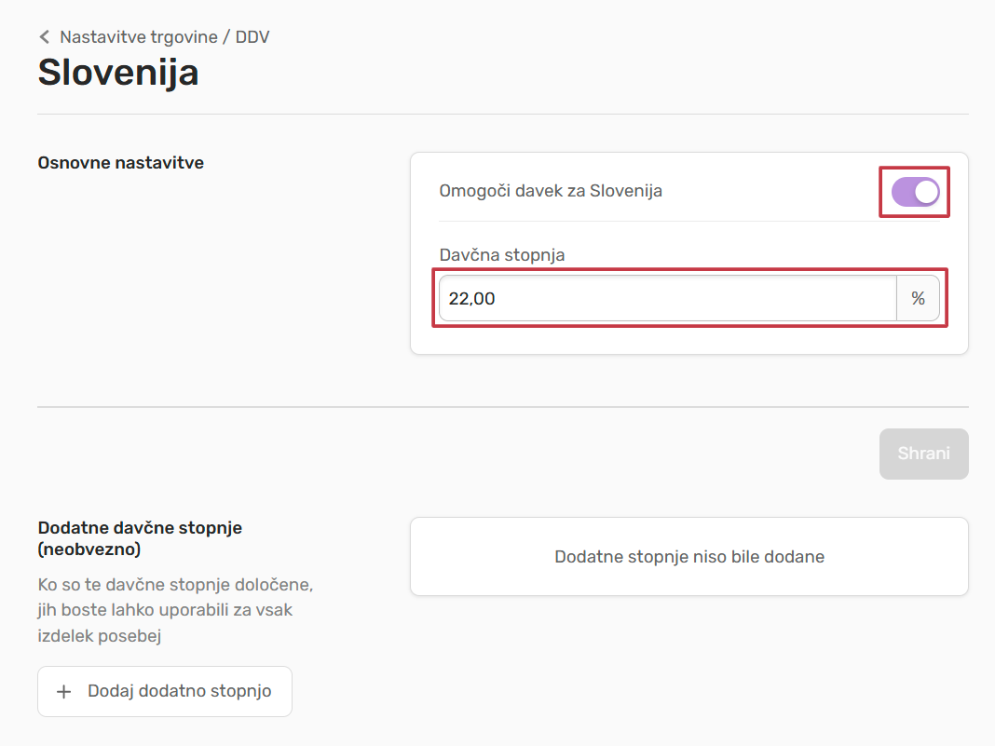This screenshot has height=746, width=995.
Task: Click the back chevron arrow icon
Action: click(x=44, y=37)
